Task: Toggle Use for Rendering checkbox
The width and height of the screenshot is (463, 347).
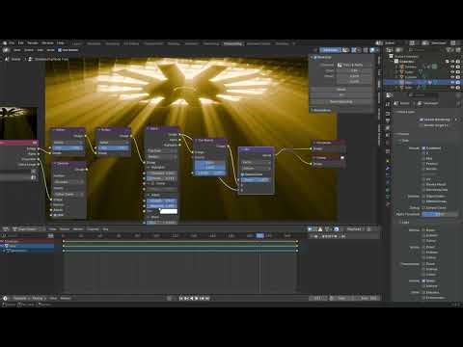Action: coord(422,120)
